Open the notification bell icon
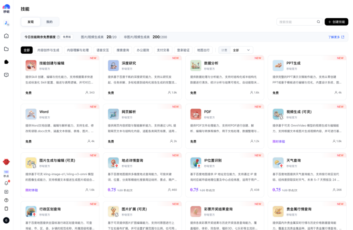Image resolution: width=353 pixels, height=230 pixels. pos(6,183)
